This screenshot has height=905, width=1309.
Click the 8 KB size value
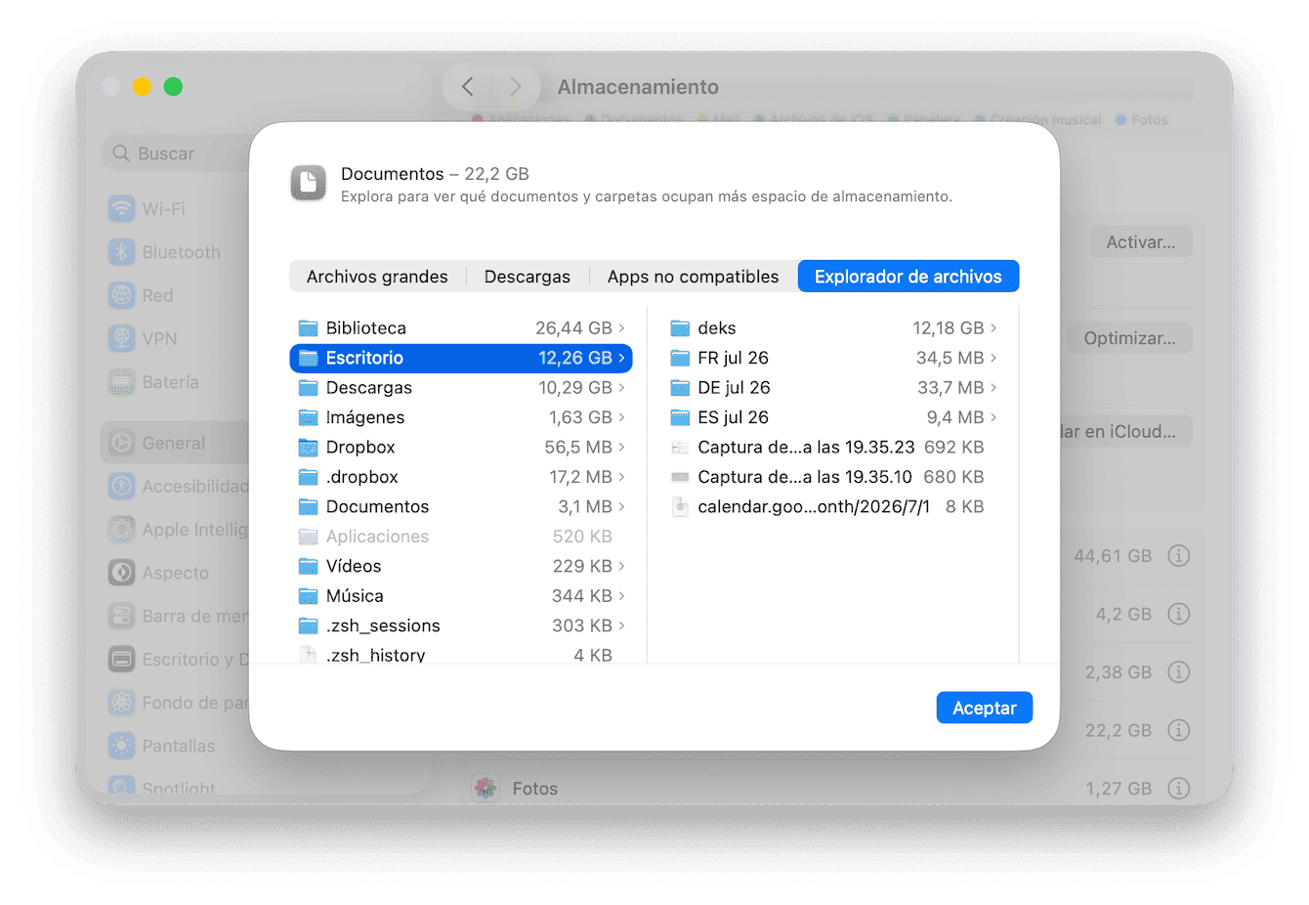click(964, 507)
